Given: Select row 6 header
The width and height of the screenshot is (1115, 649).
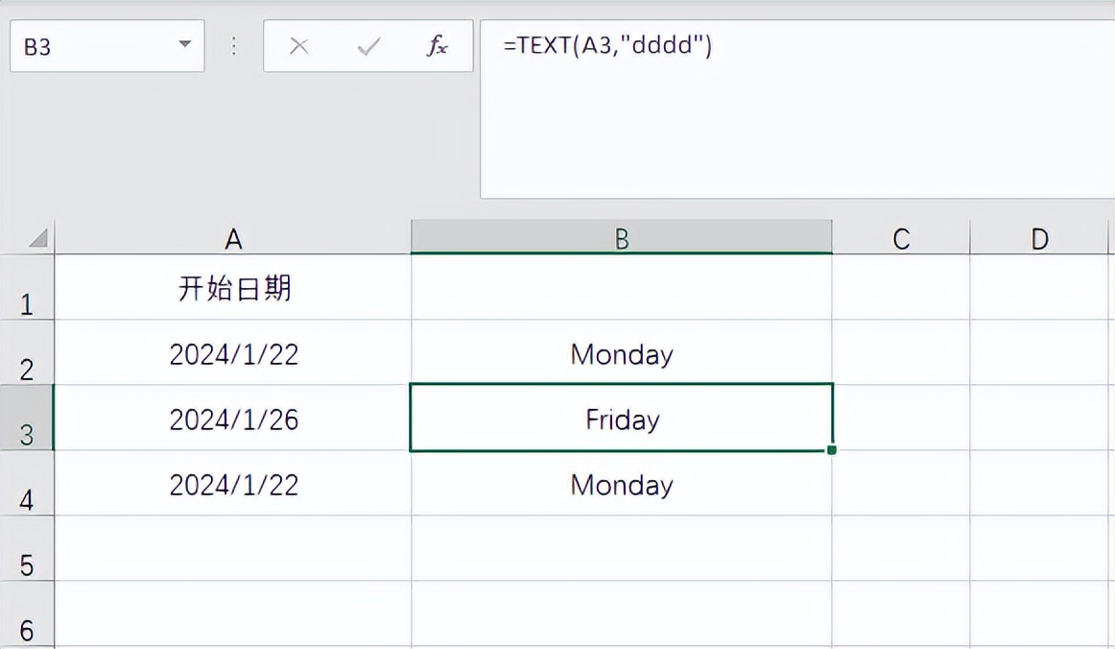Looking at the screenshot, I should 27,614.
